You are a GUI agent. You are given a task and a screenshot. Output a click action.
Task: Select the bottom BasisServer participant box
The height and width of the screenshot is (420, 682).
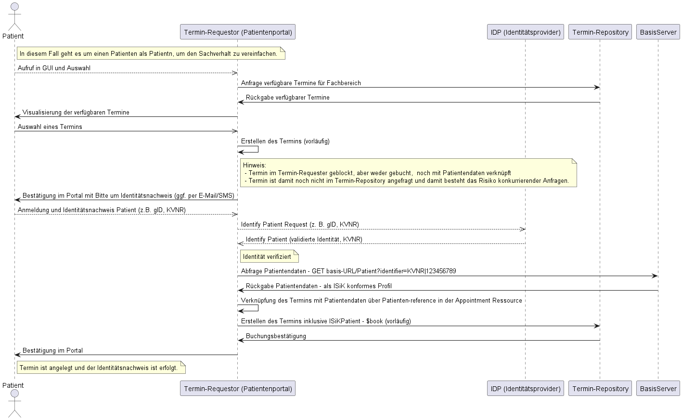pos(658,389)
